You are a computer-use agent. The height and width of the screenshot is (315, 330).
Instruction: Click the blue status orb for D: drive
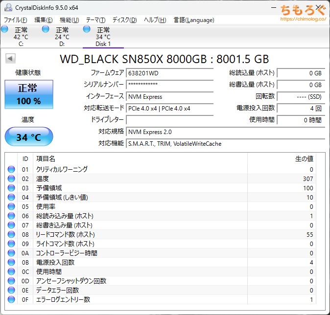[46, 29]
